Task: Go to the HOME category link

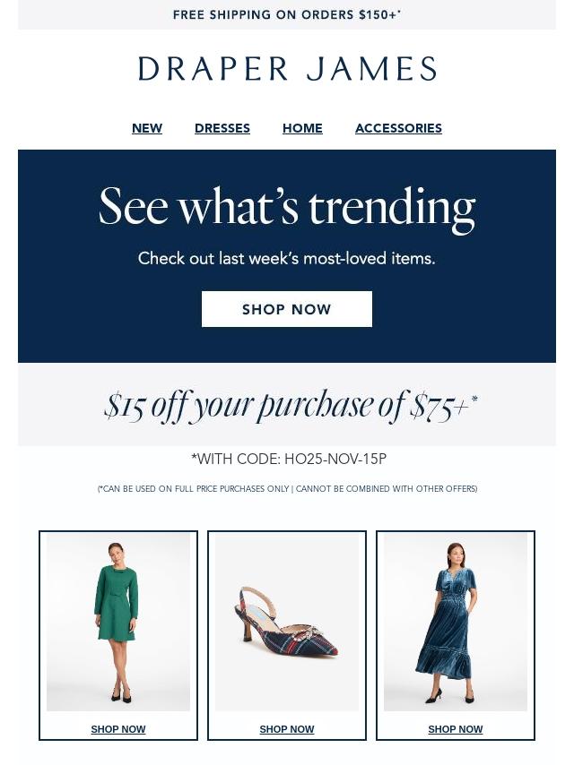Action: click(302, 128)
